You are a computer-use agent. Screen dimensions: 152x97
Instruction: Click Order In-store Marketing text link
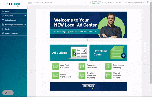click(x=119, y=66)
